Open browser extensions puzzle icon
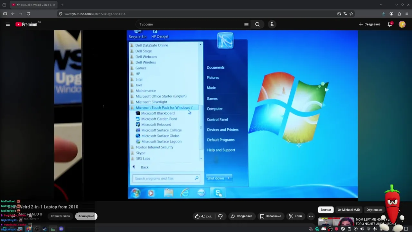The width and height of the screenshot is (412, 232). point(399,14)
